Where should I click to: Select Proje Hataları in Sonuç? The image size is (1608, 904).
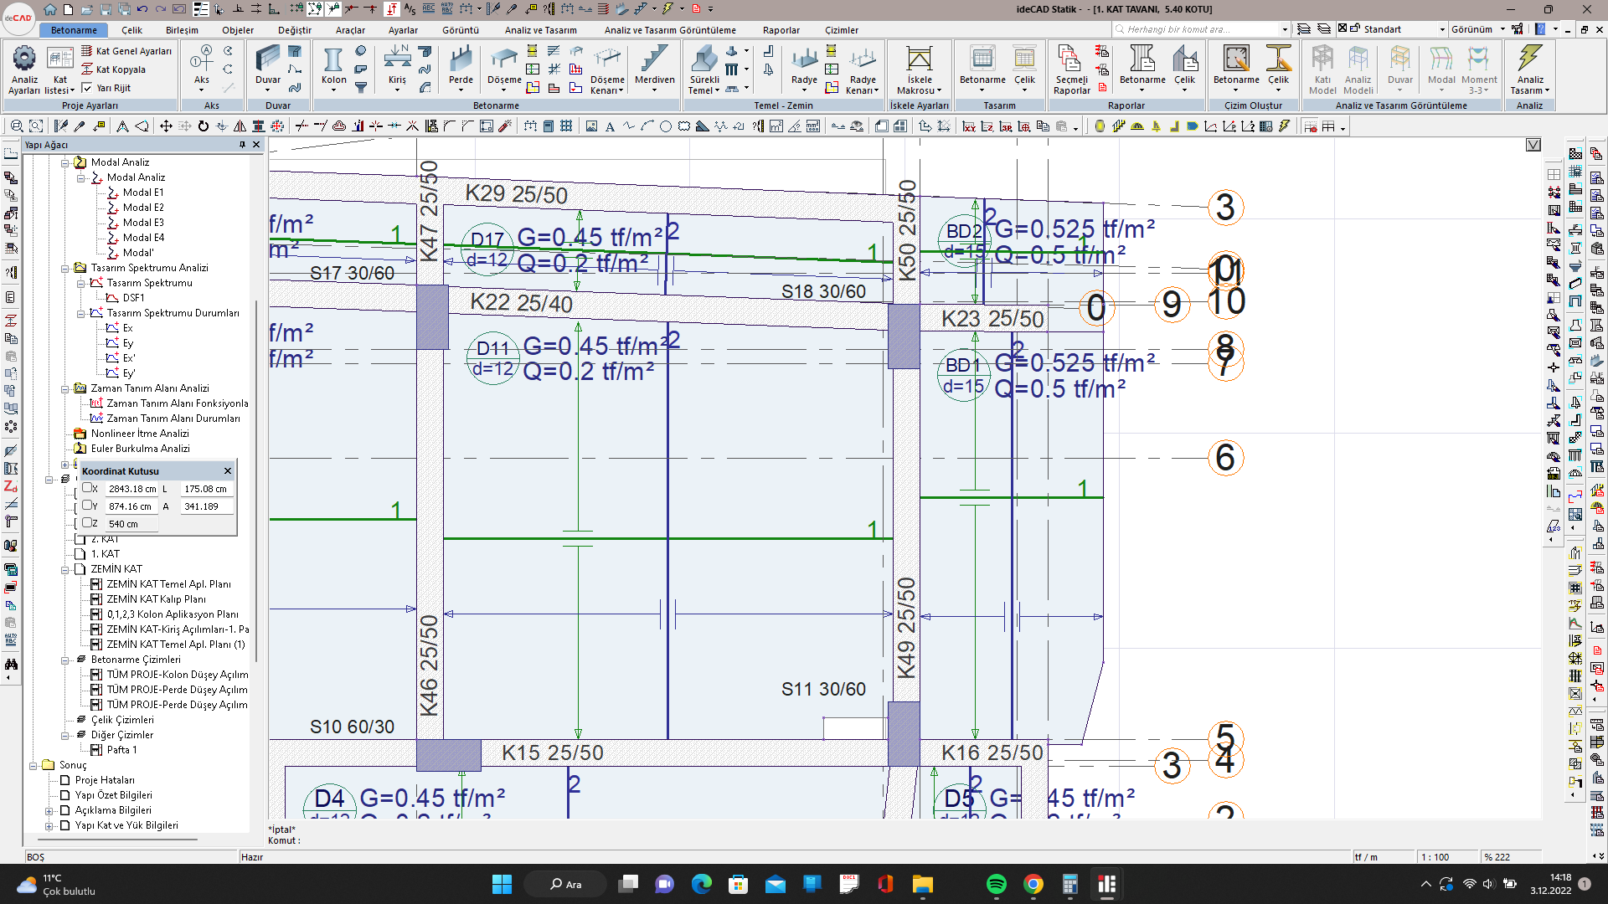tap(105, 780)
